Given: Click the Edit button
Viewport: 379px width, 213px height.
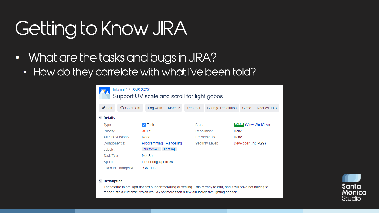Looking at the screenshot, I should (x=107, y=108).
